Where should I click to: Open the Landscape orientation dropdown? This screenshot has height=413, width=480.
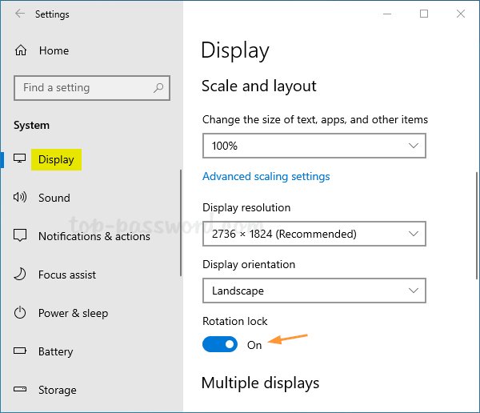tap(314, 291)
